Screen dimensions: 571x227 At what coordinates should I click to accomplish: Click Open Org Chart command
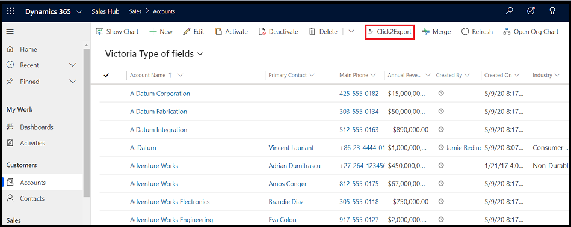point(531,32)
